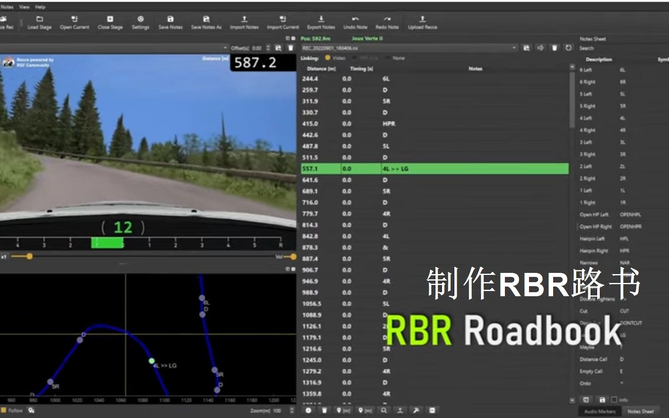Screen dimensions: 669x418
Task: Select the note row at distance 689.1
Action: click(x=435, y=191)
